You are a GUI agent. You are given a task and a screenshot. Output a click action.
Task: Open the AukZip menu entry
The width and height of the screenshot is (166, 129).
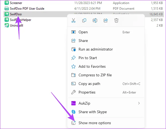(106, 103)
